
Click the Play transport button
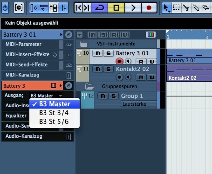133,8
